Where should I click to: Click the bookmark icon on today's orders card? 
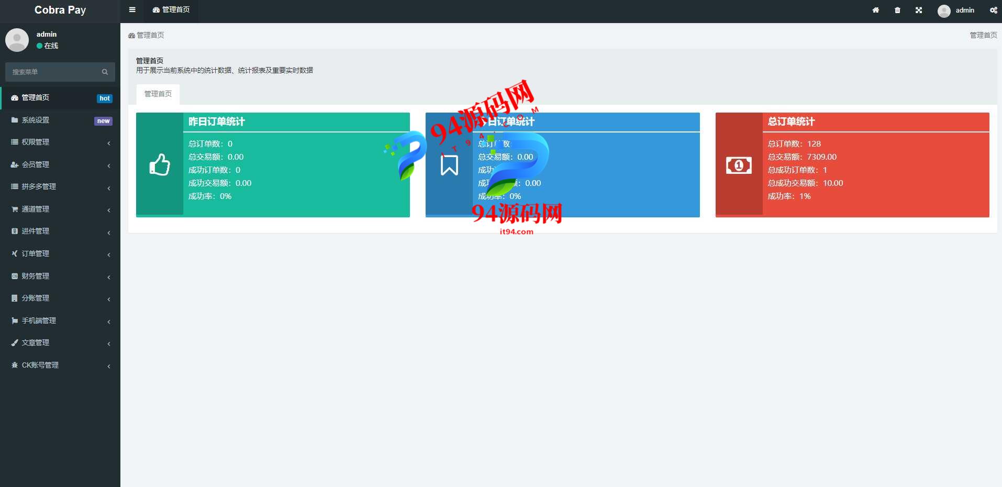449,164
